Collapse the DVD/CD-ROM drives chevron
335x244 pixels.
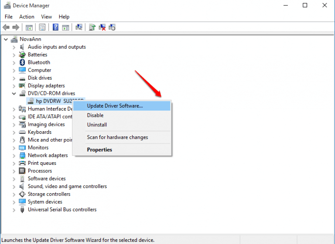(14, 94)
